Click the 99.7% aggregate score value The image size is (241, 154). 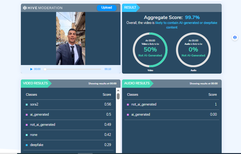coord(192,17)
